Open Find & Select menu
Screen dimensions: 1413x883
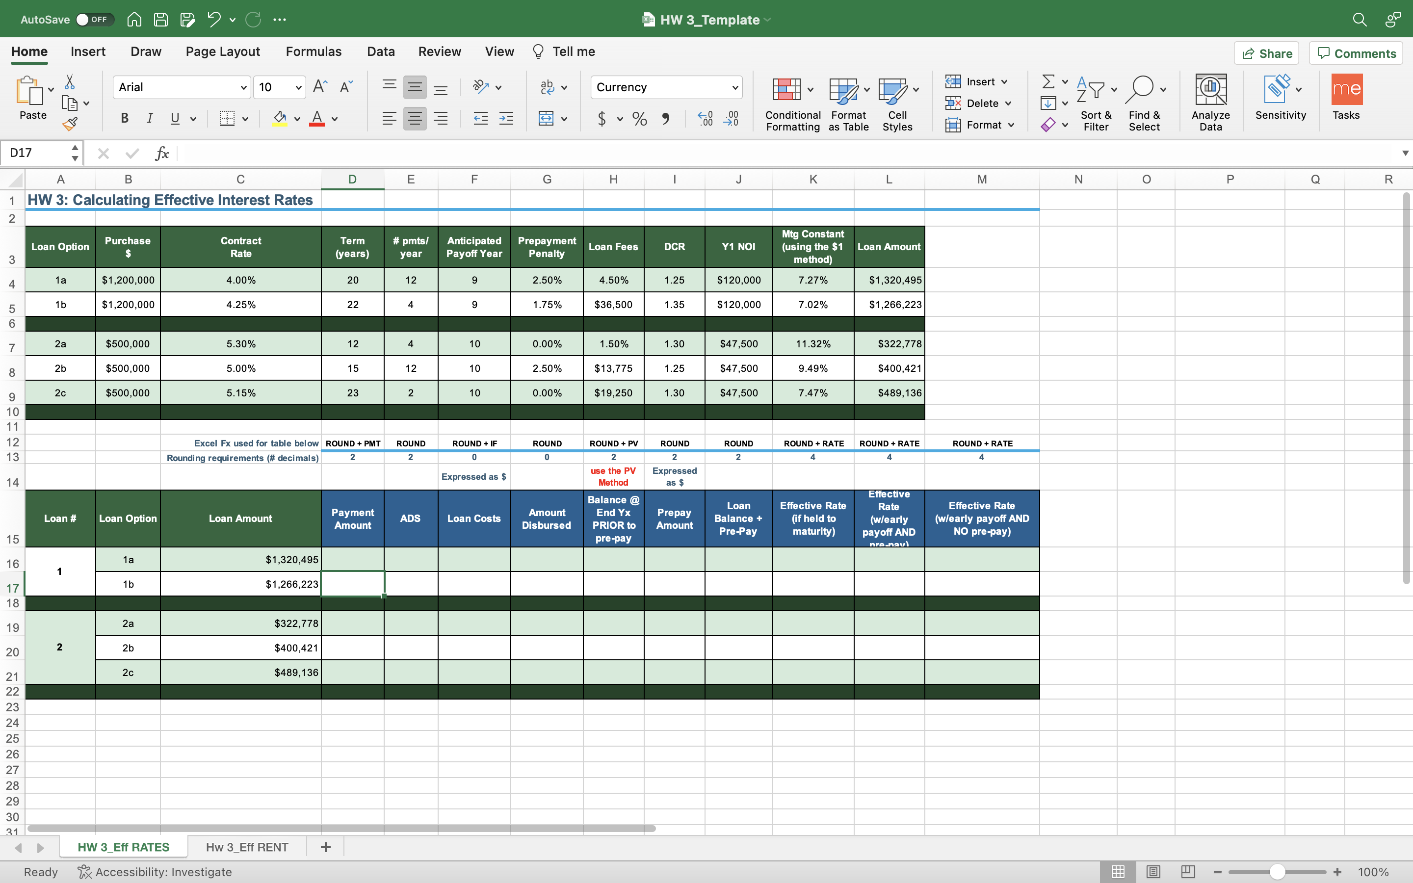click(x=1145, y=104)
